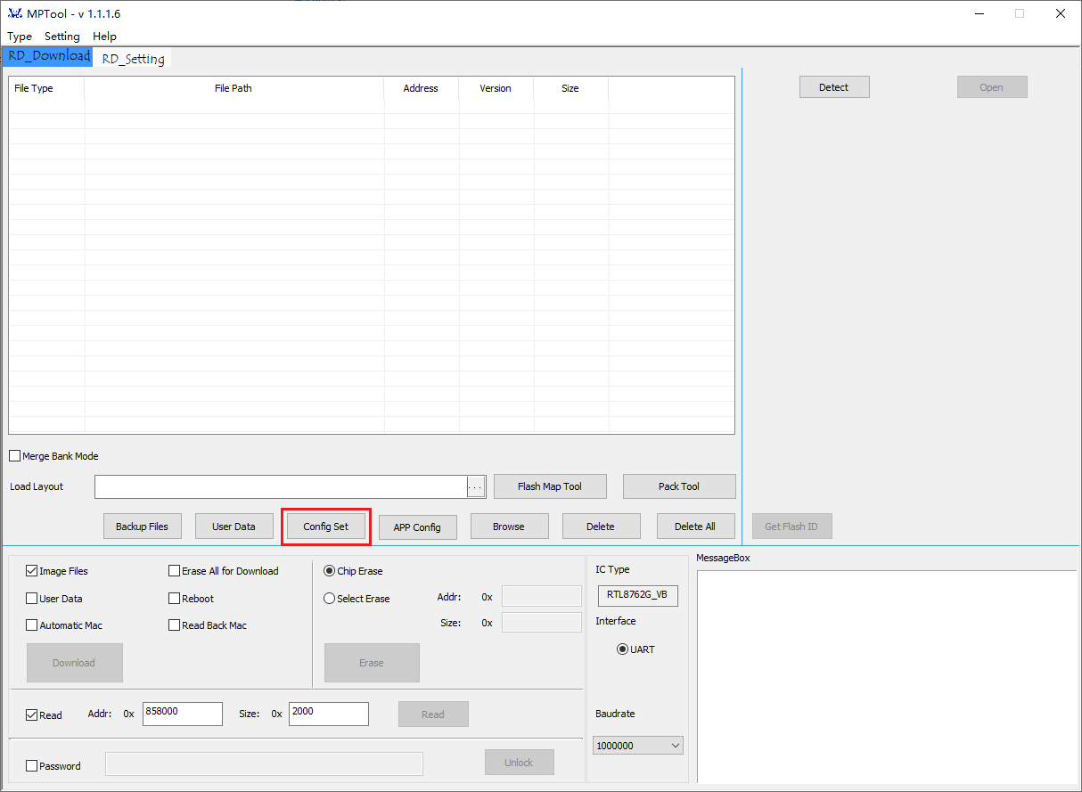Select the Chip Erase radio option
1082x792 pixels.
pyautogui.click(x=330, y=571)
